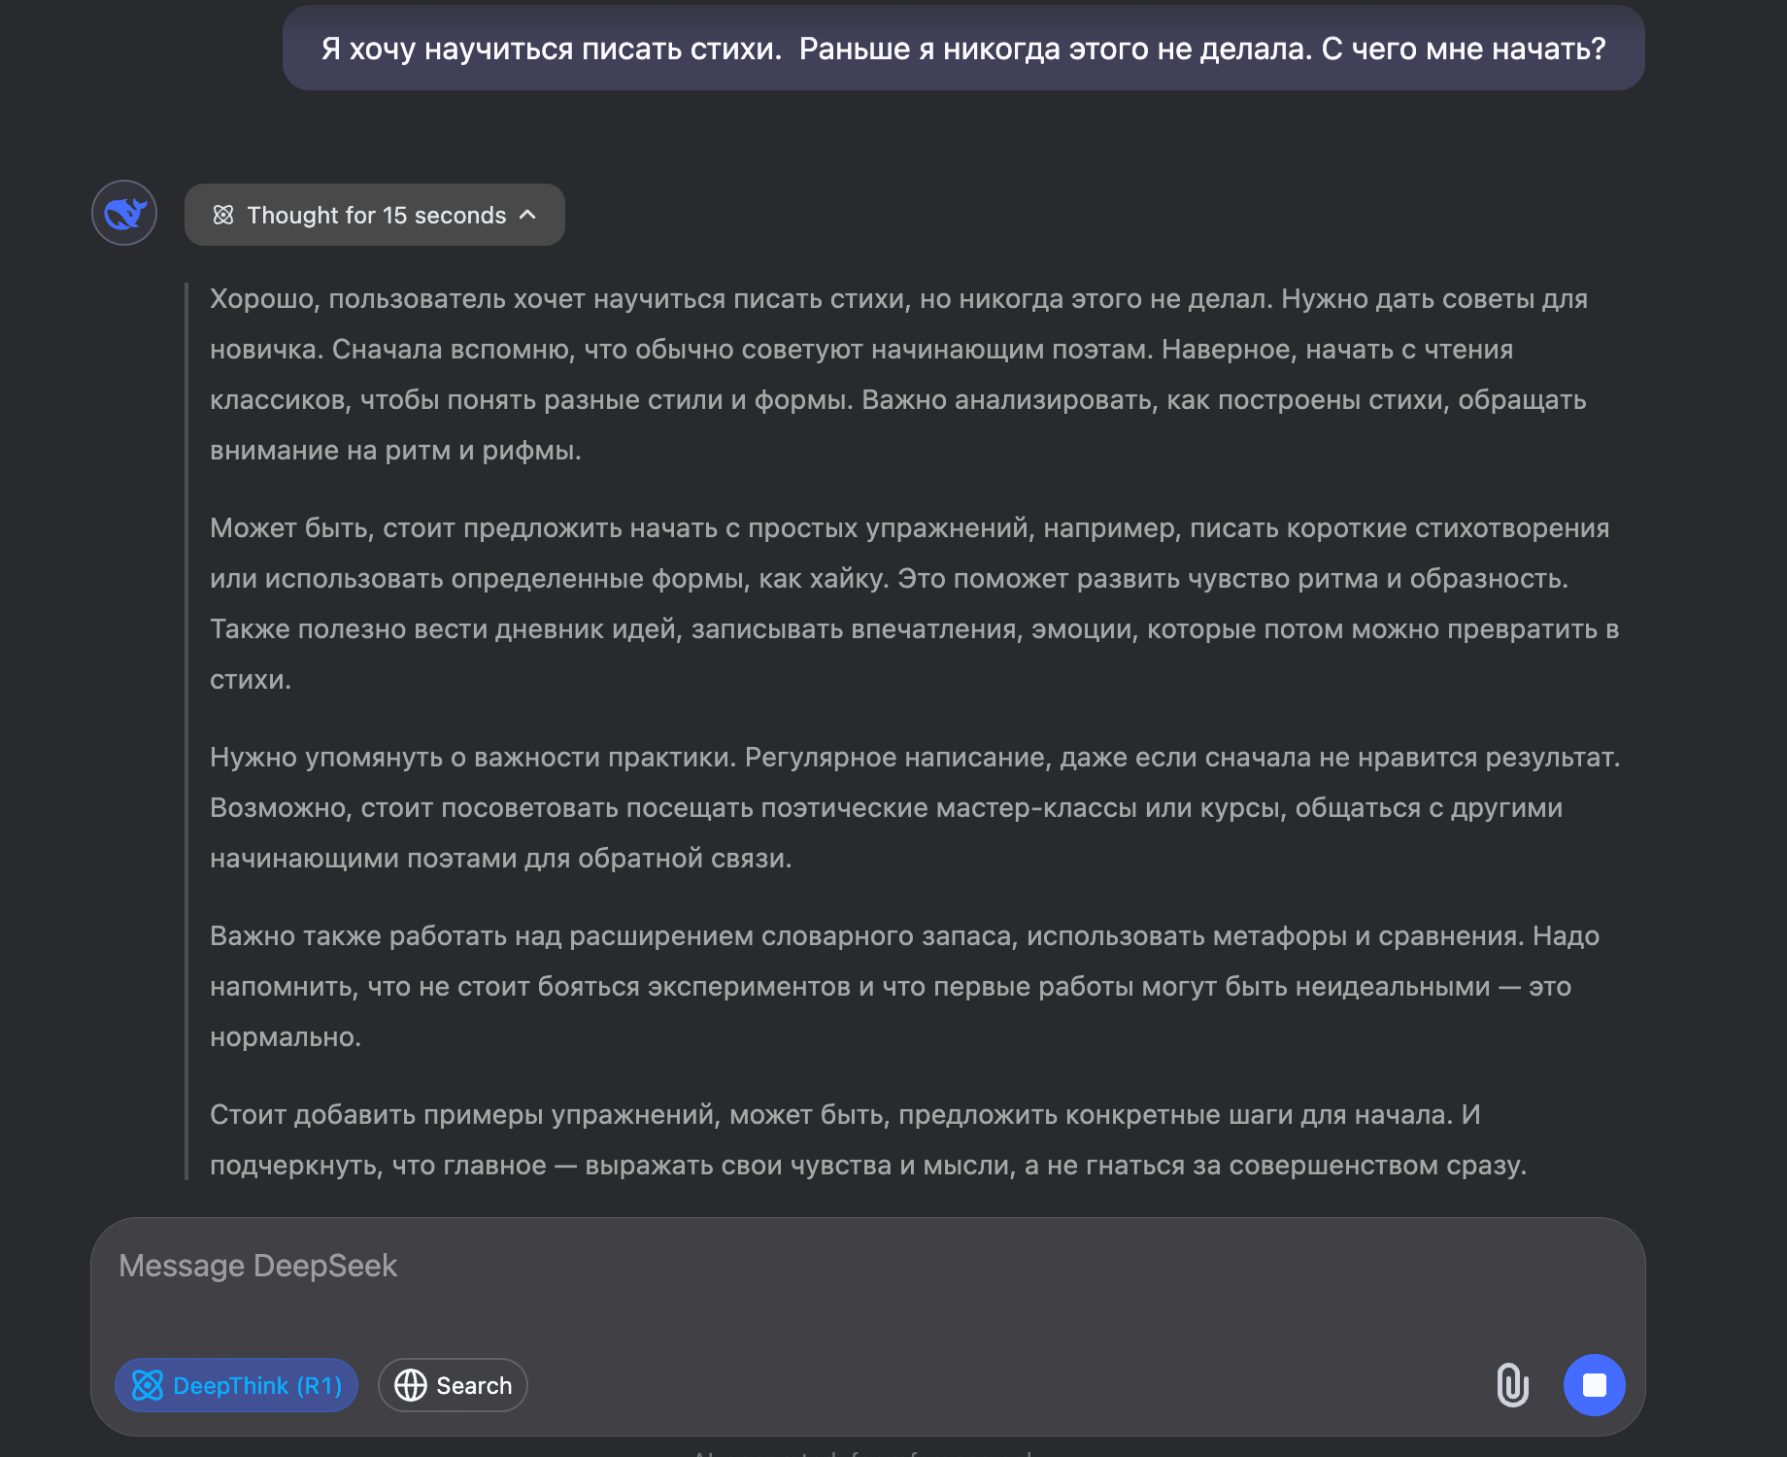Click the paragraph starting "Может быть, стоит предложить"
This screenshot has height=1457, width=1787.
(x=914, y=603)
